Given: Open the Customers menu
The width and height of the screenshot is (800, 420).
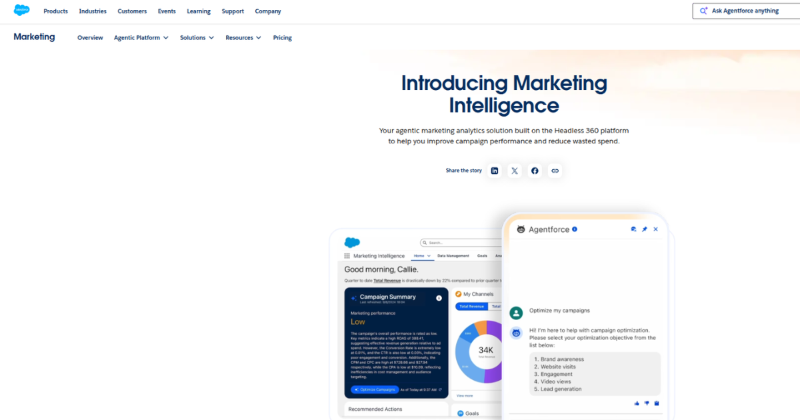Looking at the screenshot, I should (x=132, y=11).
